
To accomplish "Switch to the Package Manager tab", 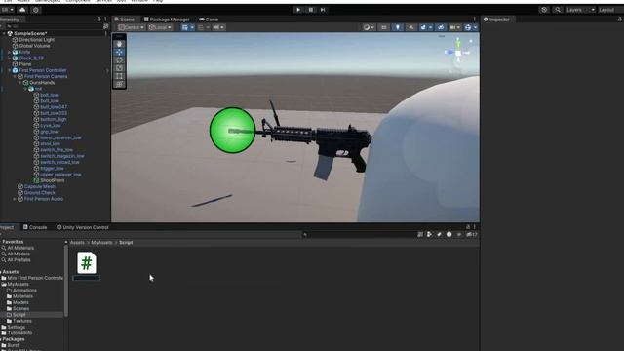I will point(167,19).
